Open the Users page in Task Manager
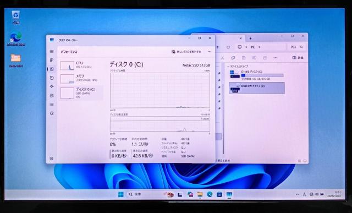Image resolution: width=352 pixels, height=213 pixels. pyautogui.click(x=52, y=95)
